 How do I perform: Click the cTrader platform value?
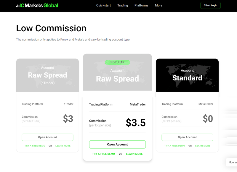pyautogui.click(x=68, y=104)
